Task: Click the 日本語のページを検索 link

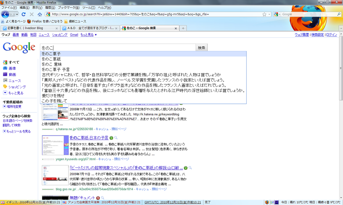Action: tap(18, 121)
